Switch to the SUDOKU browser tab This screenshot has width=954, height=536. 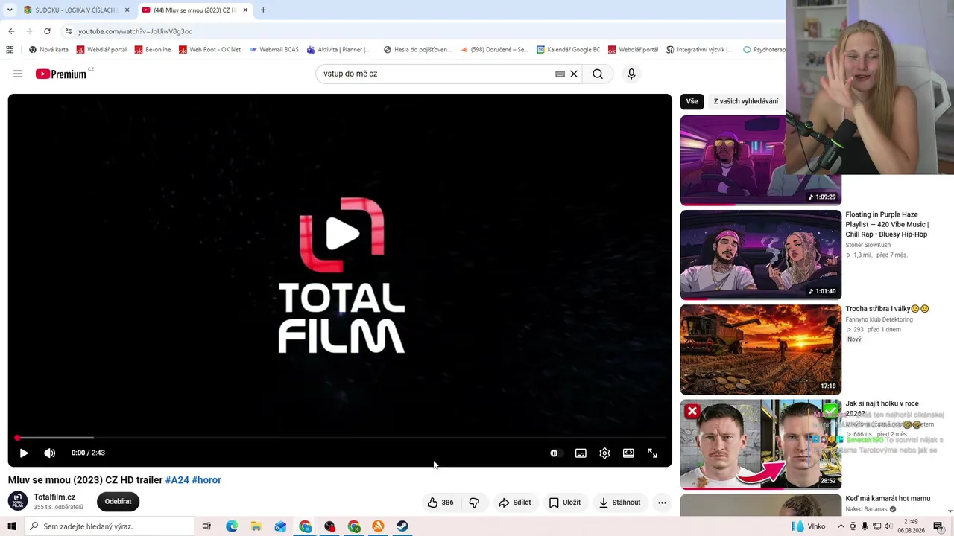pos(75,10)
